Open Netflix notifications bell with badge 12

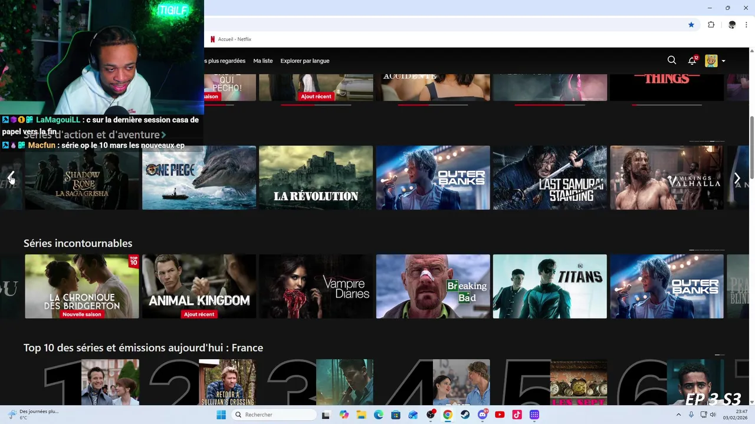click(692, 60)
